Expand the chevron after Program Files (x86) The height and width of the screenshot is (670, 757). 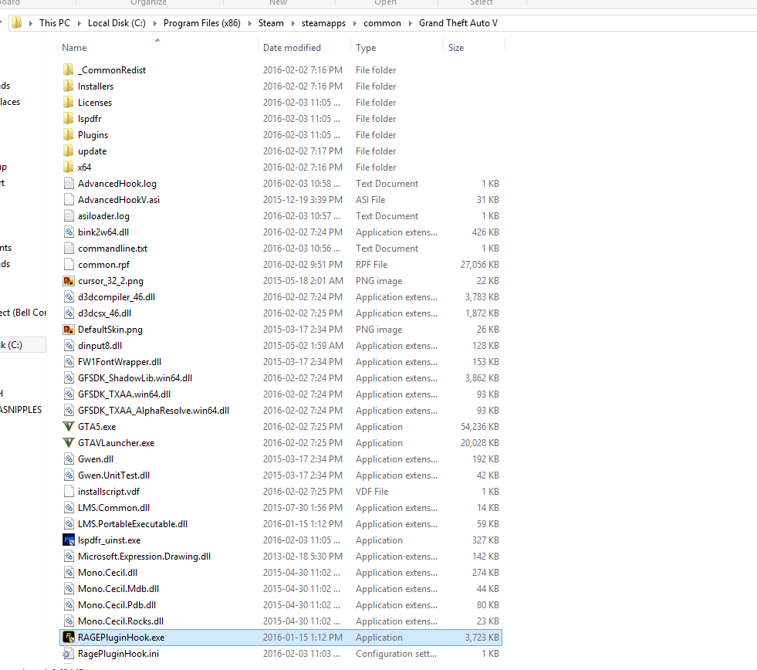click(249, 23)
